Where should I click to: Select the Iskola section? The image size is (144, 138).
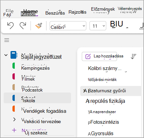click(x=37, y=98)
